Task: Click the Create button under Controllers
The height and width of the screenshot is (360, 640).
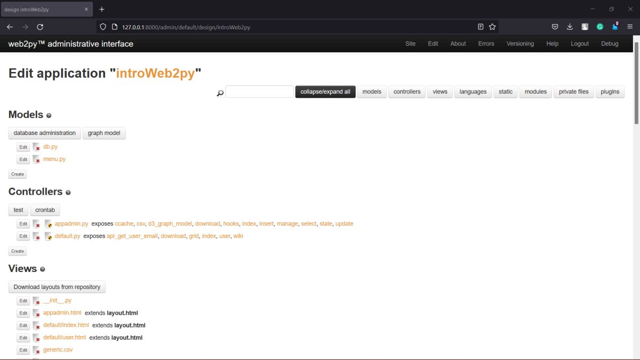Action: click(x=18, y=251)
